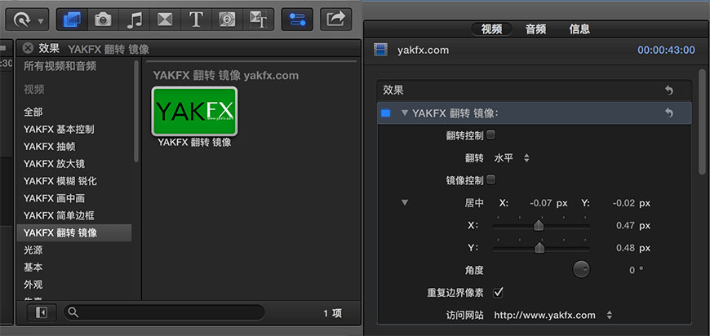Close the Effects browser panel
Viewport: 710px width, 336px height.
coord(28,48)
